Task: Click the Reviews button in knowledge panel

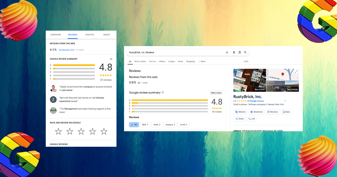Action: (272, 112)
